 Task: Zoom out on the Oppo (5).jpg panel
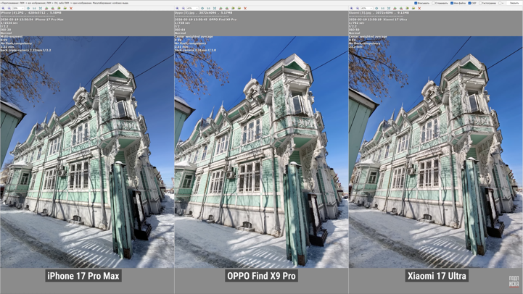coord(183,8)
